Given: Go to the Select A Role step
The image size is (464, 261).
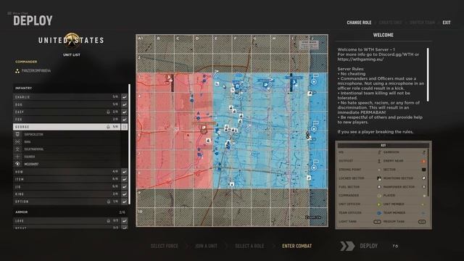Looking at the screenshot, I should tap(249, 246).
